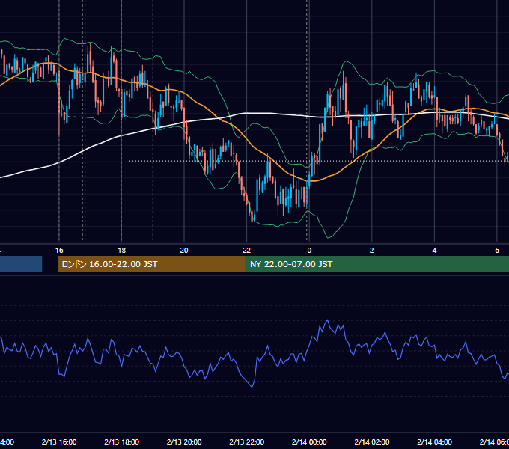Viewport: 509px width, 449px height.
Task: Click the highest peak of the blue oscillator line
Action: [328, 320]
